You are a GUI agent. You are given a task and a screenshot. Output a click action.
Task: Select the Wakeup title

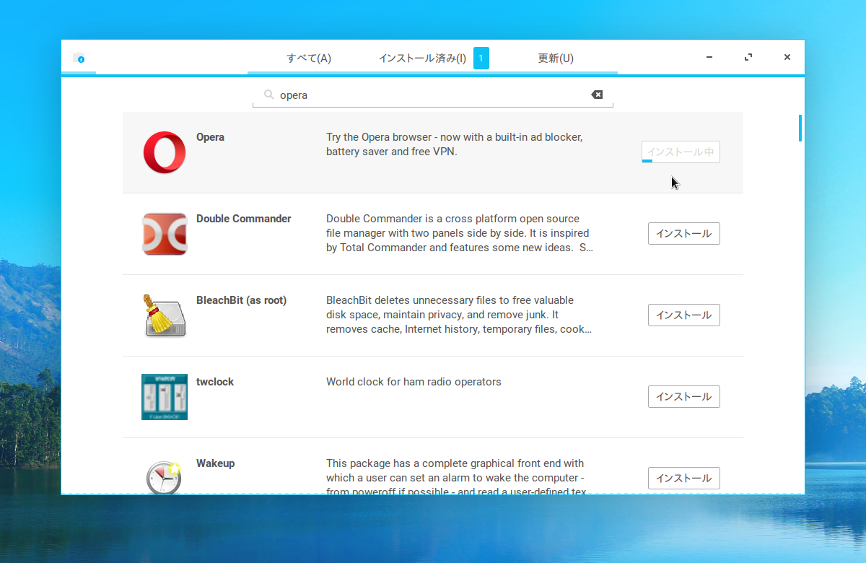216,463
